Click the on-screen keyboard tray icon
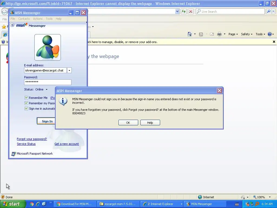 coord(237,204)
